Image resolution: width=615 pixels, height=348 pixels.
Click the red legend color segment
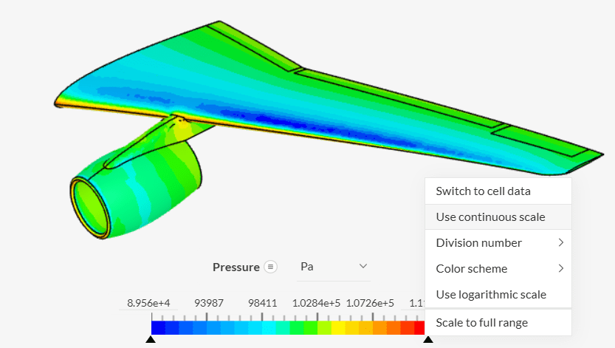(x=419, y=327)
